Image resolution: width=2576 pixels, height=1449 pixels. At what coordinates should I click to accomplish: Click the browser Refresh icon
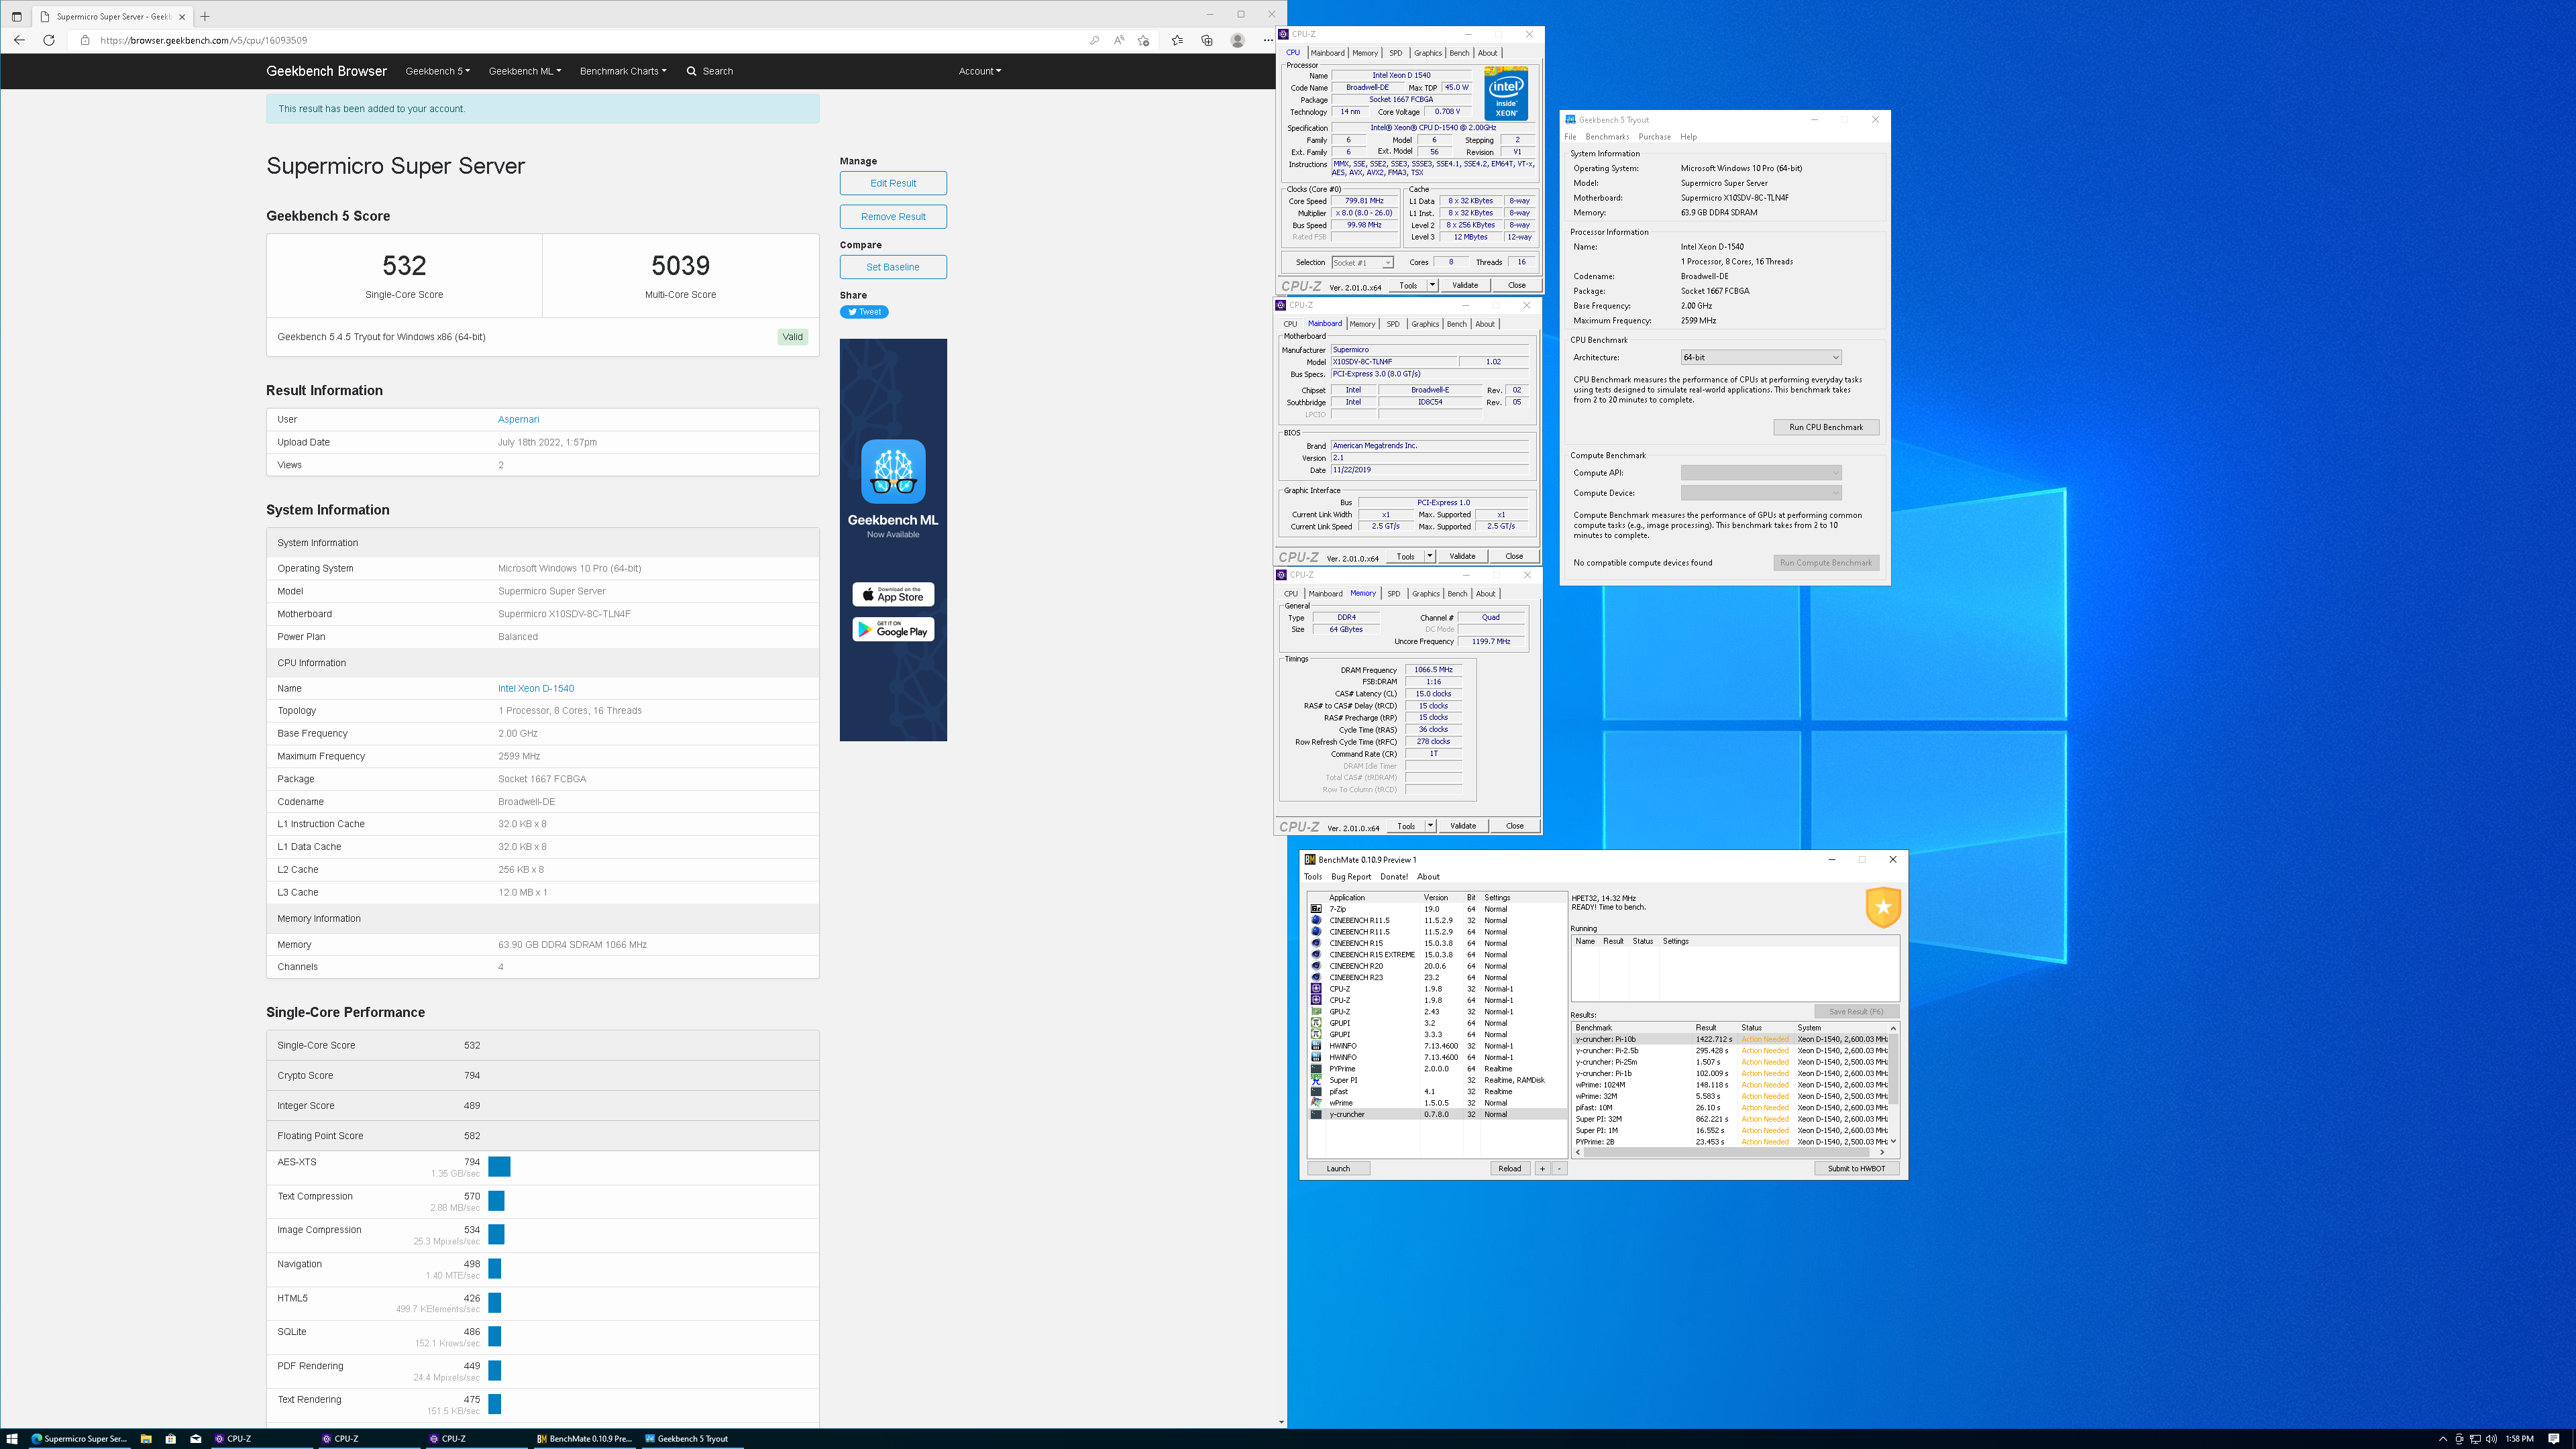point(49,40)
